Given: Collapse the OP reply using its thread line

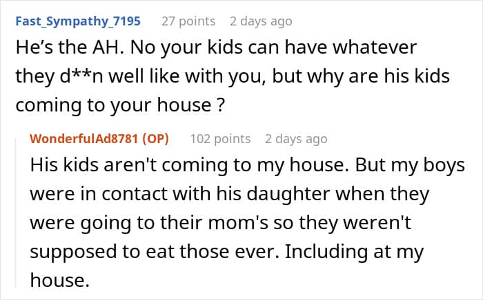Looking at the screenshot, I should coord(17,213).
